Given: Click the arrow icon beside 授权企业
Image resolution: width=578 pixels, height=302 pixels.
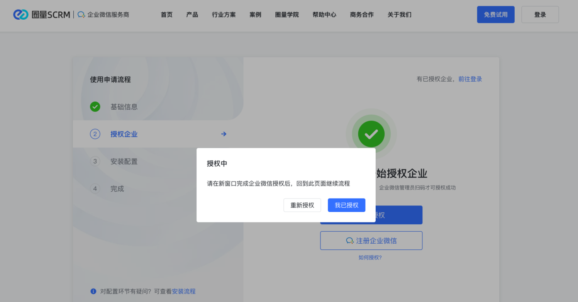Looking at the screenshot, I should [x=224, y=134].
